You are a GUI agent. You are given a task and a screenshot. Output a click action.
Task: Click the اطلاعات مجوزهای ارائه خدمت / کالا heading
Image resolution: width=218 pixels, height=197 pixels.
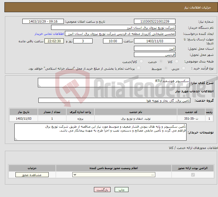pos(193,148)
